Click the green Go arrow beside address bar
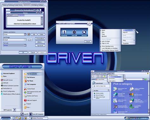 coord(146,79)
